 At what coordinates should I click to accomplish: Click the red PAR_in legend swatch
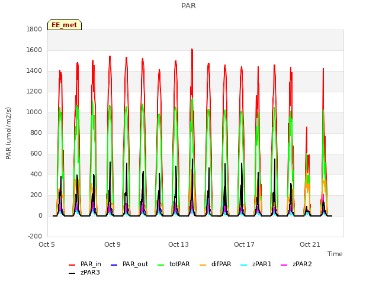pyautogui.click(x=72, y=265)
